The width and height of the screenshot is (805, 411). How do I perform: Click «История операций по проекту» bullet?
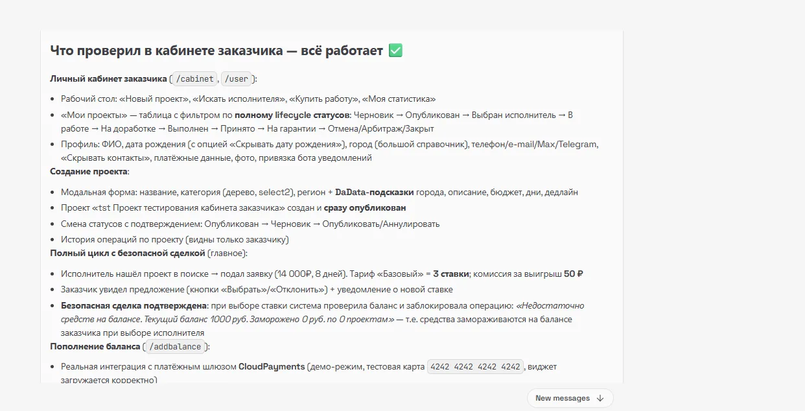click(x=175, y=239)
